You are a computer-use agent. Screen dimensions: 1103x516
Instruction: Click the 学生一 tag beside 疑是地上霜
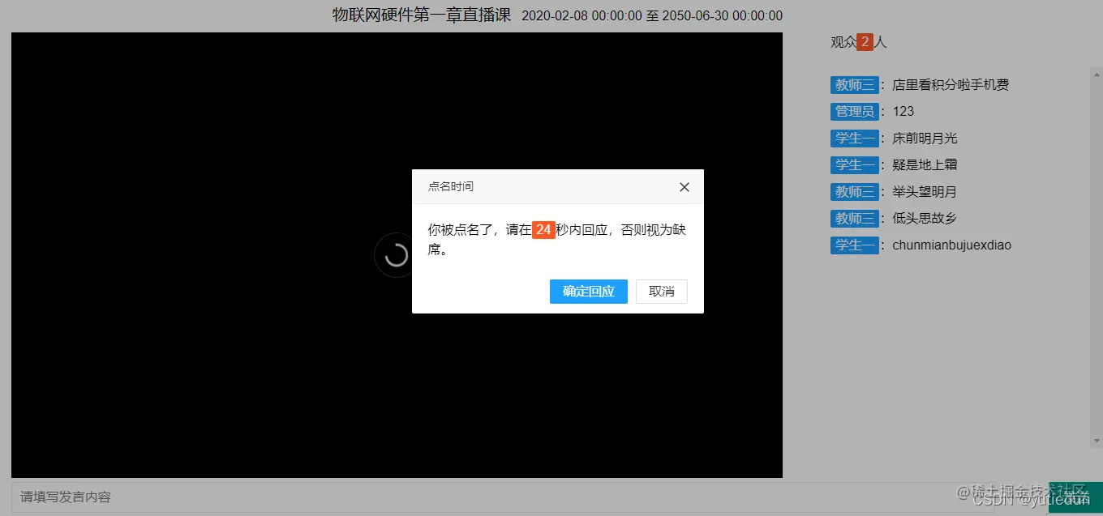[855, 165]
